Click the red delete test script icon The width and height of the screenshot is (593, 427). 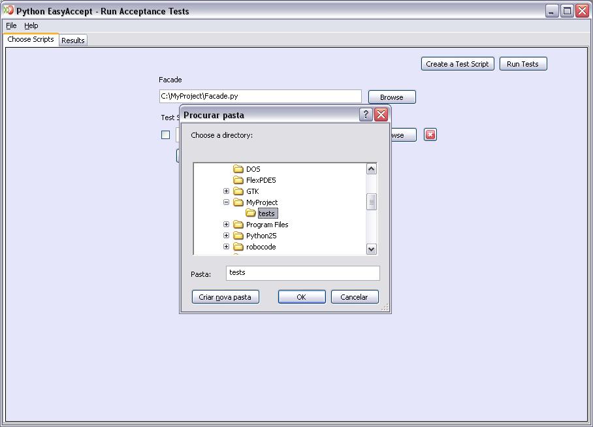[430, 134]
